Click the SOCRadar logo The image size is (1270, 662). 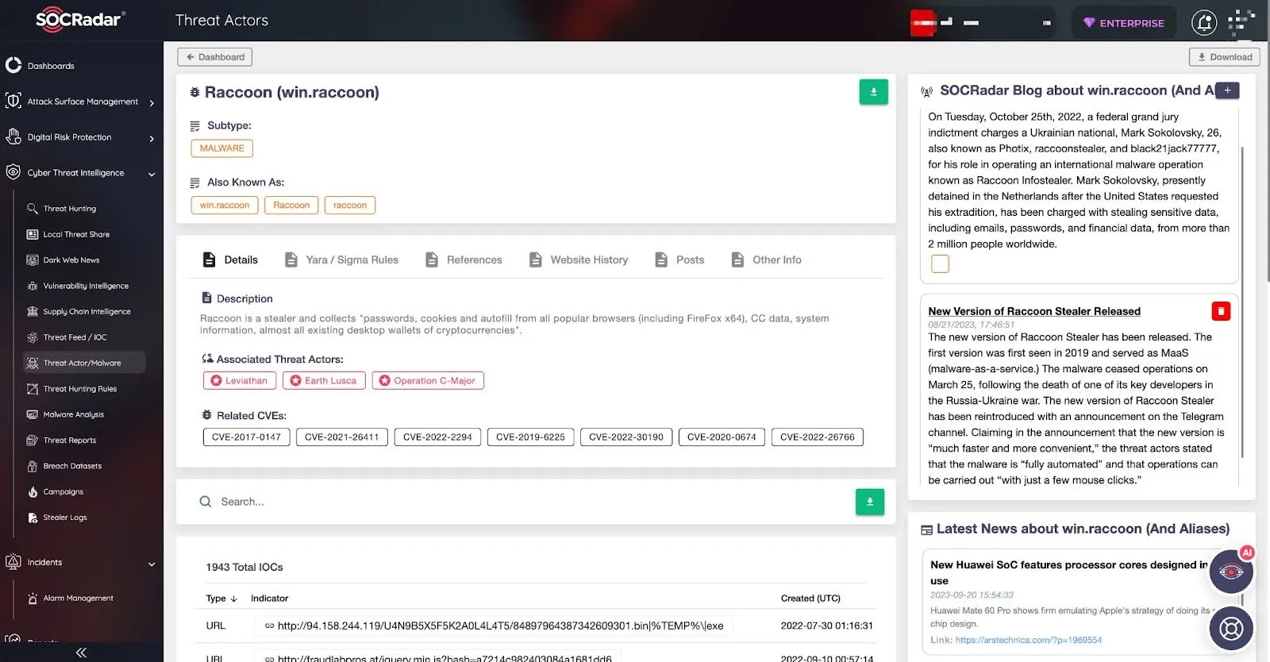(x=80, y=20)
